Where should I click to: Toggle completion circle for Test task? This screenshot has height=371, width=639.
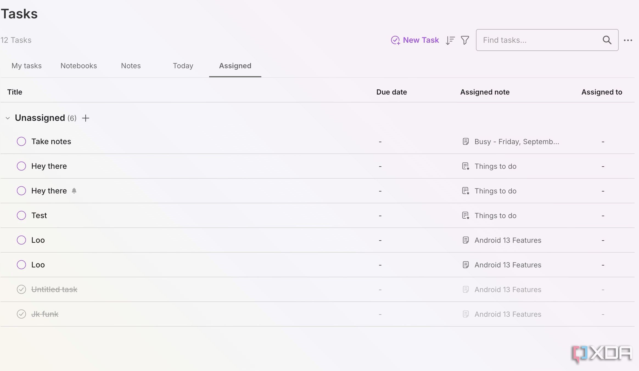point(21,216)
